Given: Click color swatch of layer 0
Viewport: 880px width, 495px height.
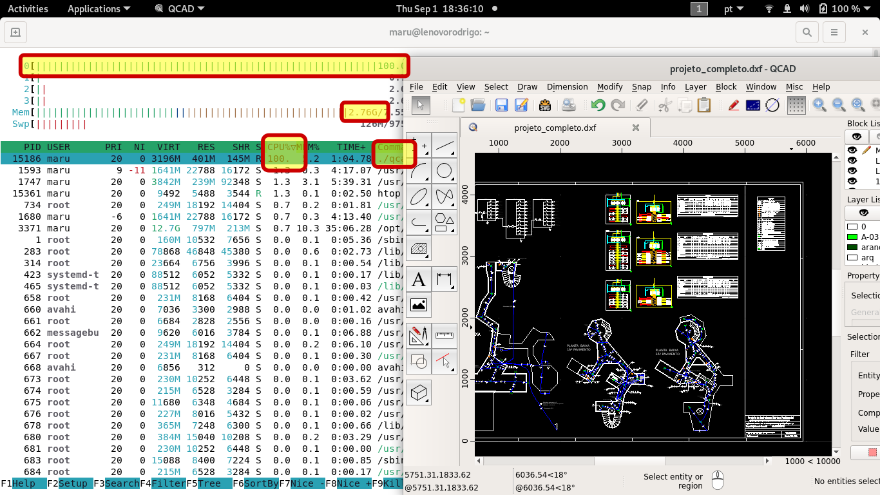Looking at the screenshot, I should click(852, 227).
